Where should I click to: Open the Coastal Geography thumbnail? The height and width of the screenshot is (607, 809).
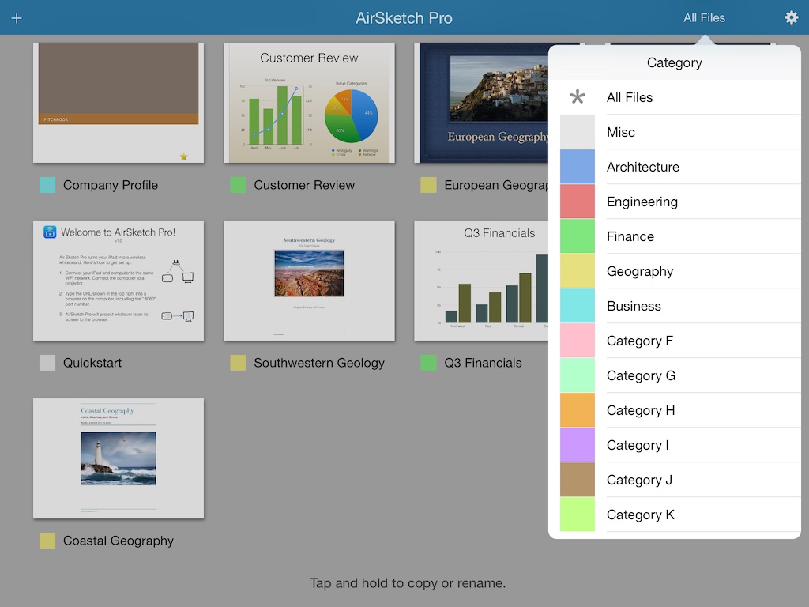point(119,458)
